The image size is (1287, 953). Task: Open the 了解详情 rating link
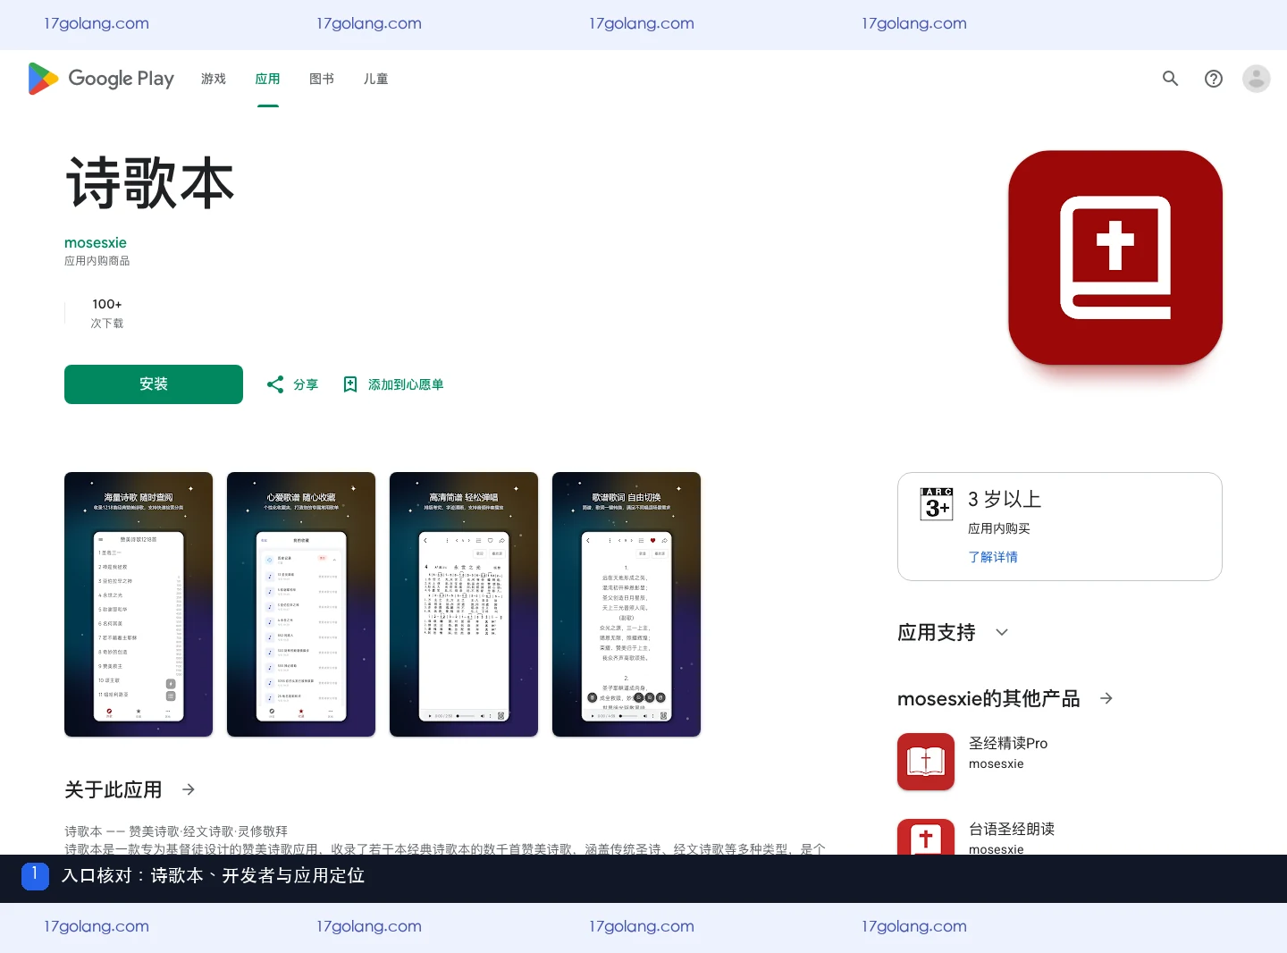pos(993,557)
